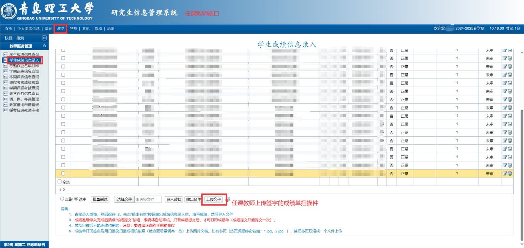This screenshot has width=524, height=248.
Task: Switch to the 搜索 sidebar tab
Action: pyautogui.click(x=20, y=38)
